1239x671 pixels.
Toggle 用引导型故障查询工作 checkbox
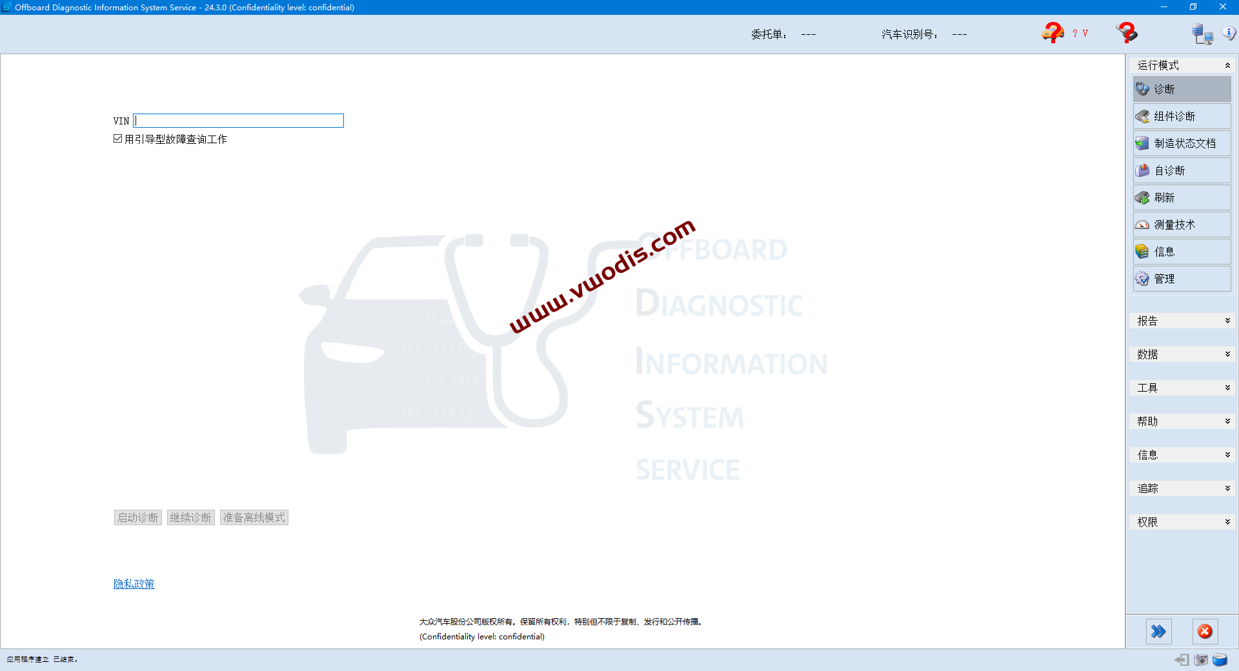(x=117, y=139)
